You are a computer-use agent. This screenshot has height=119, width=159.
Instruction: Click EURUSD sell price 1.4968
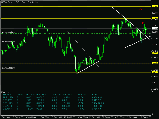(66, 98)
